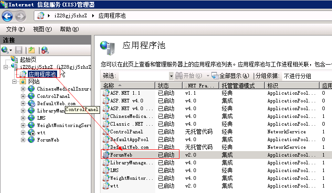Select 应用程序池 tree node
Screen dimensions: 332x193
(x=42, y=74)
